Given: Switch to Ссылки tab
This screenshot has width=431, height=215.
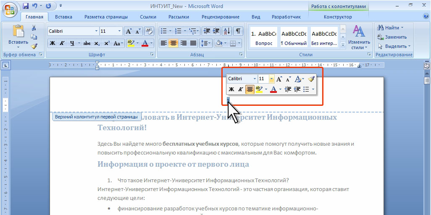Looking at the screenshot, I should (x=148, y=17).
